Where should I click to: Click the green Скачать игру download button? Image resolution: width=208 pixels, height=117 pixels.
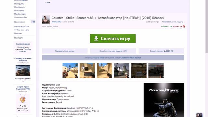click(x=113, y=38)
